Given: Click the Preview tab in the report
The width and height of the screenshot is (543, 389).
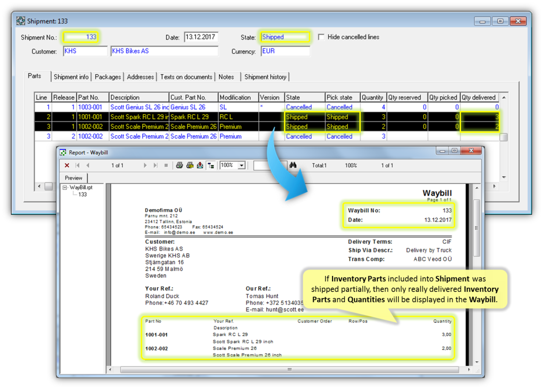Looking at the screenshot, I should click(74, 178).
